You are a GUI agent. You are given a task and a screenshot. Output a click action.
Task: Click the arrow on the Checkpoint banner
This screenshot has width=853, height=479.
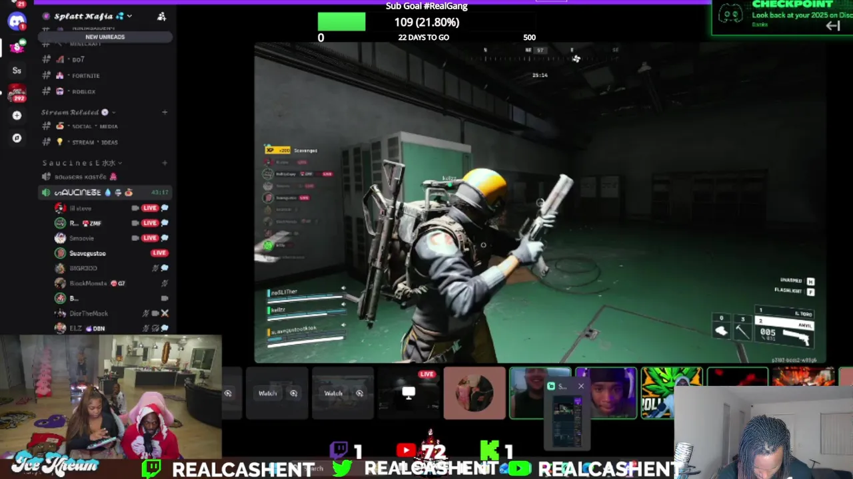coord(832,26)
